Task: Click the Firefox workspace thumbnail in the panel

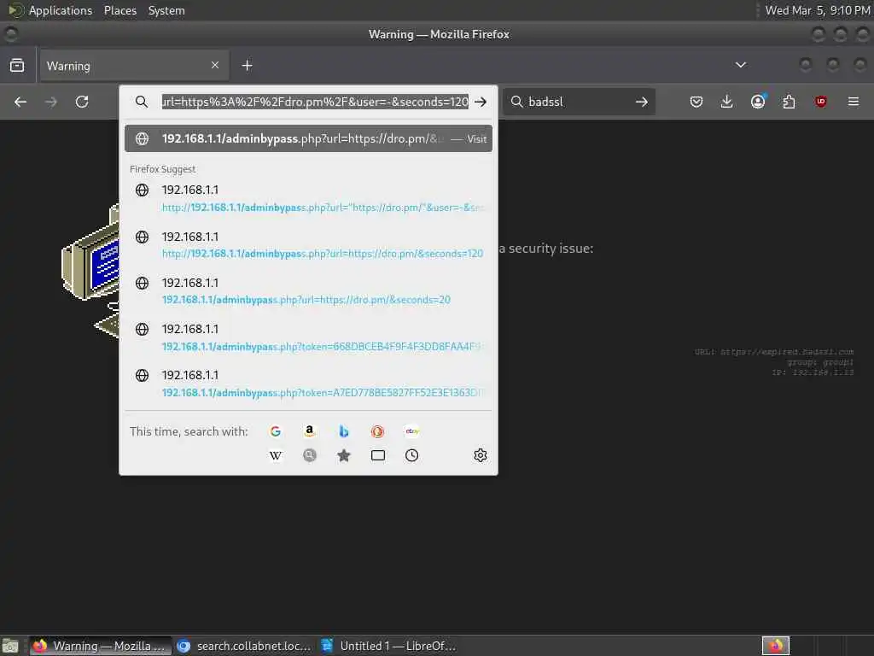Action: 776,646
